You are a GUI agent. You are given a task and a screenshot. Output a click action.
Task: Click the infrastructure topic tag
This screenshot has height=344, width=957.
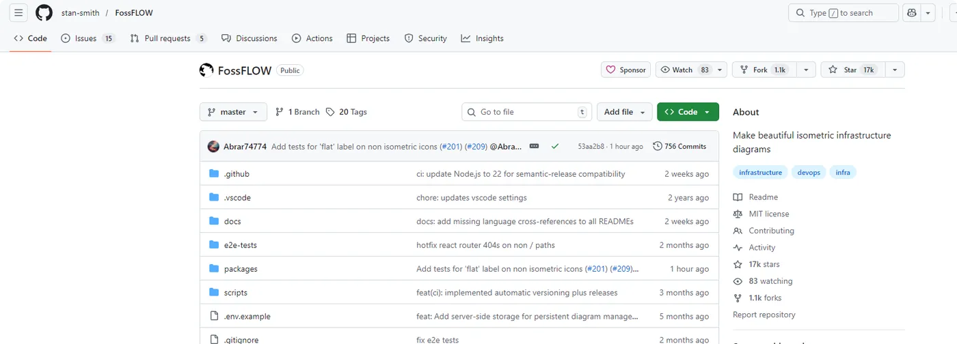click(760, 173)
